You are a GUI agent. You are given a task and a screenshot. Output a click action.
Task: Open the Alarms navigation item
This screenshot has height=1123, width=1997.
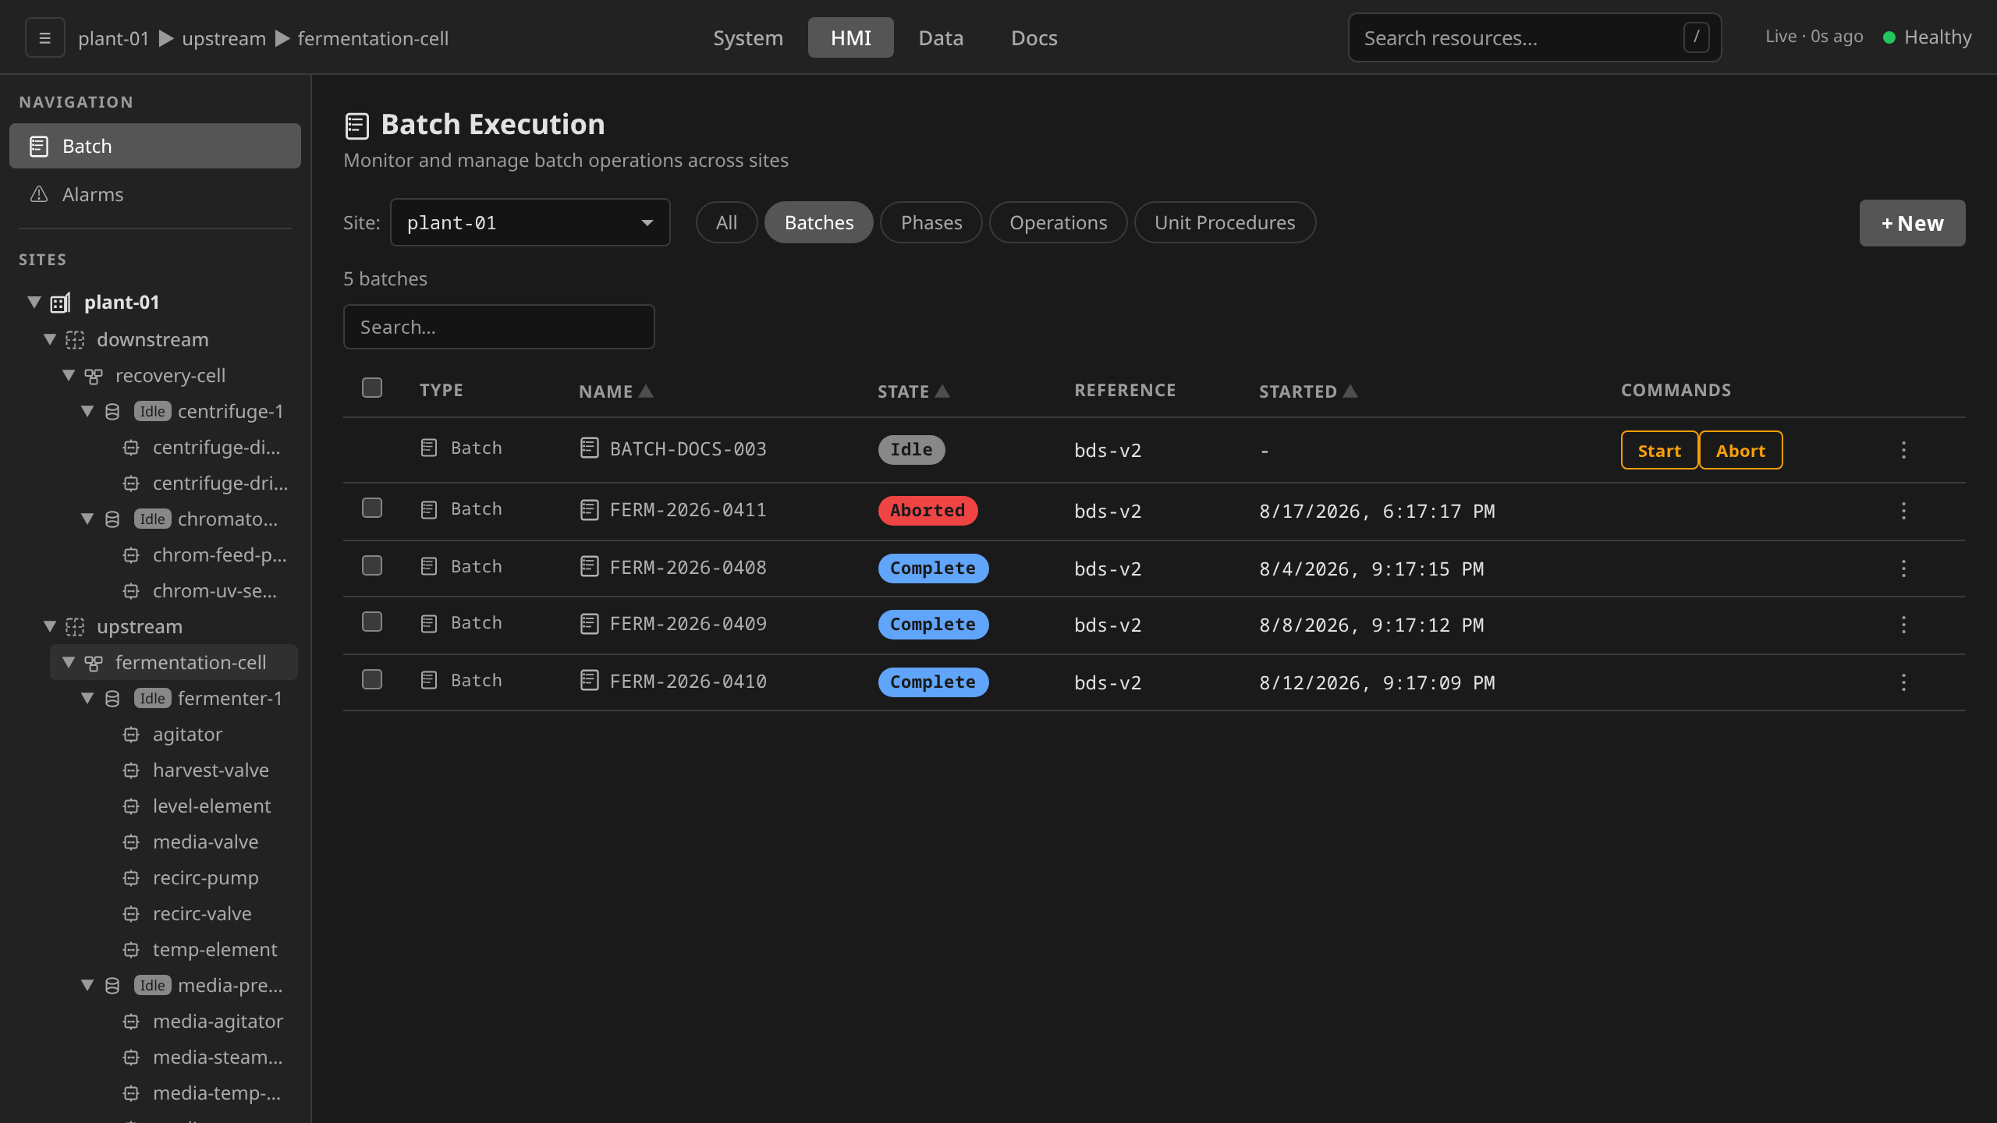[155, 195]
